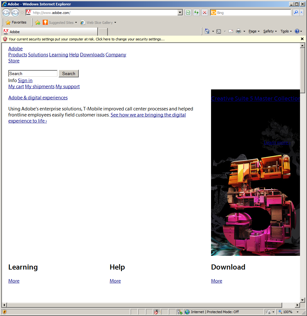This screenshot has height=316, width=307.
Task: Open Web Slice Gallery dropdown
Action: [98, 22]
